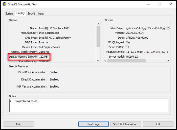The image size is (177, 130).
Task: Click the Device panel vertical scrollbar thumb
Action: 98,36
